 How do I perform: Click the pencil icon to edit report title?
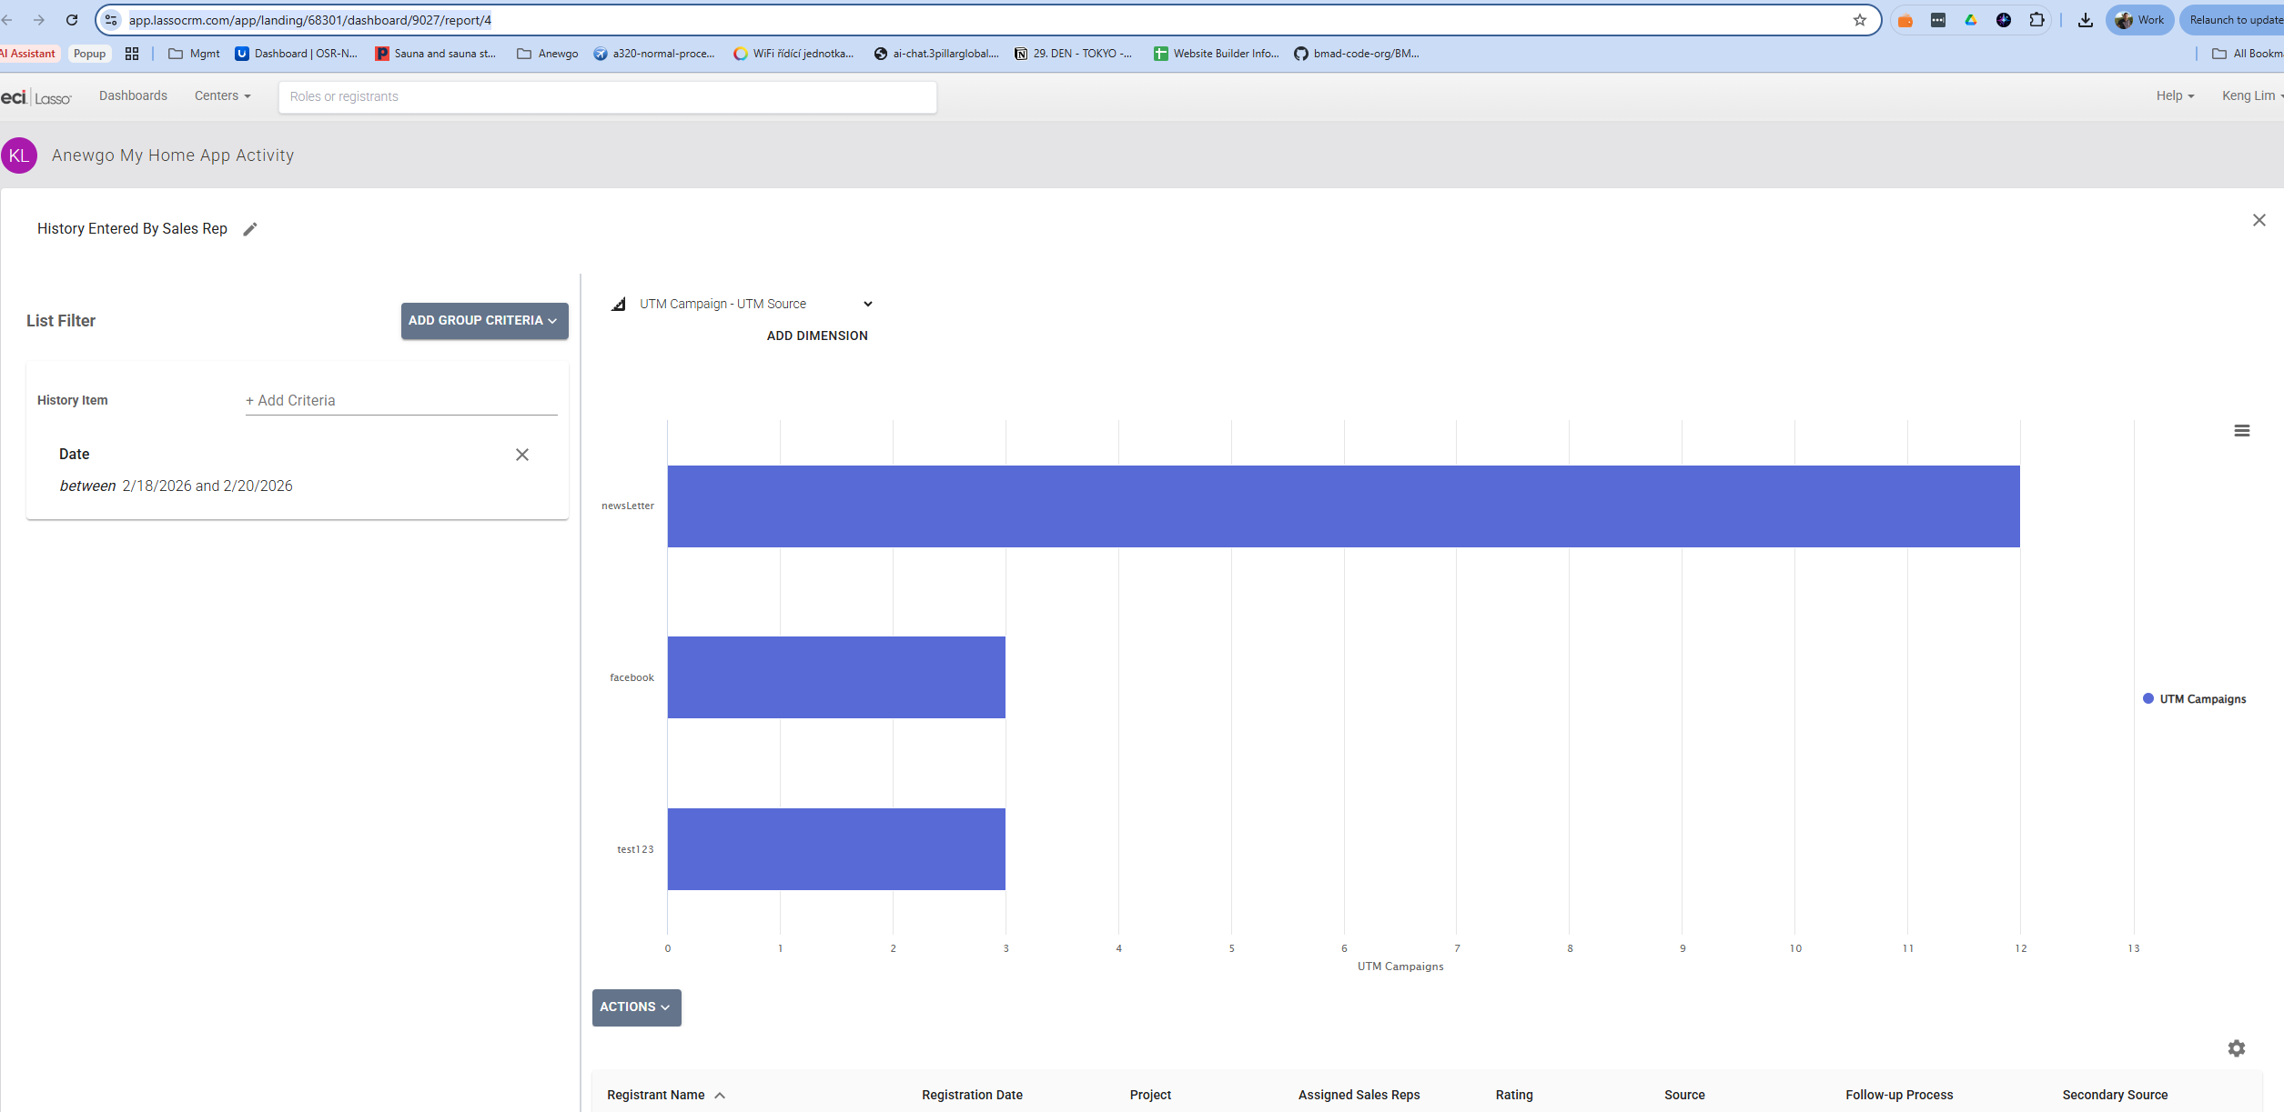point(250,229)
